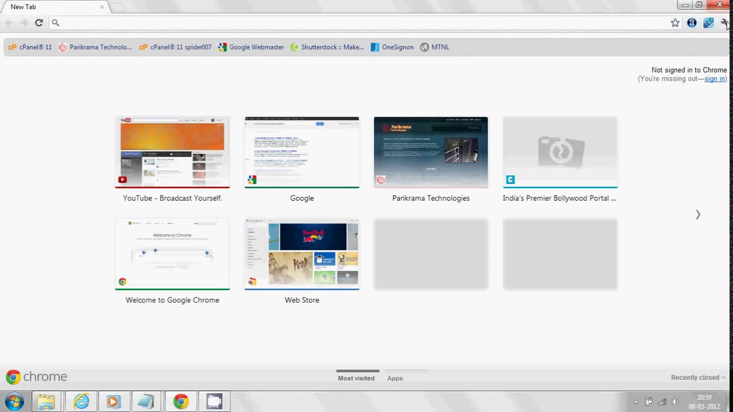Image resolution: width=733 pixels, height=412 pixels.
Task: Click the sign in link
Action: pos(715,79)
